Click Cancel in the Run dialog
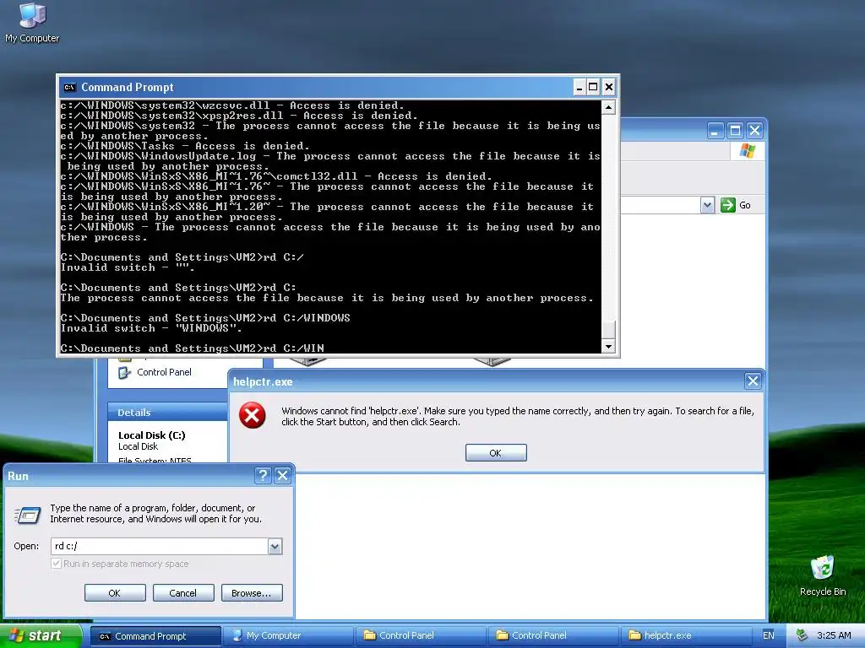Screen dimensions: 865x648 183,593
